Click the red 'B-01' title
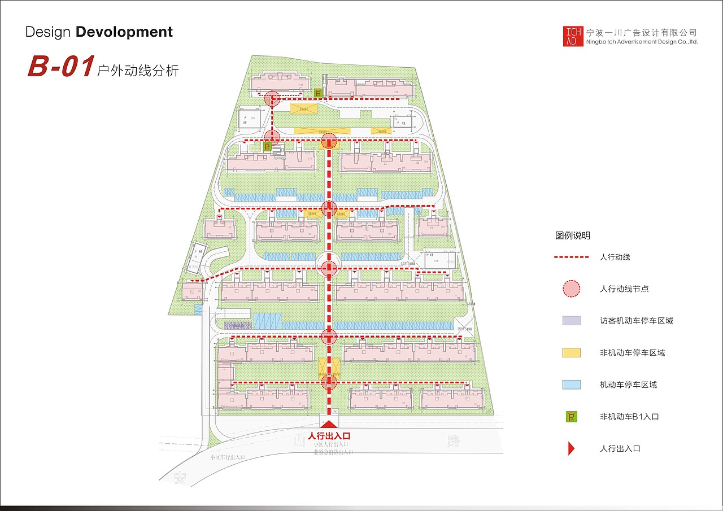This screenshot has width=723, height=511. 60,67
